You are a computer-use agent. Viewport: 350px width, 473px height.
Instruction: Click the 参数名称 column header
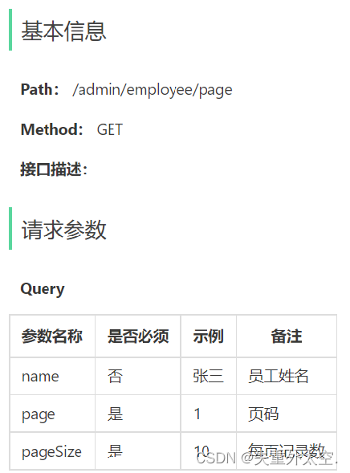(x=52, y=336)
